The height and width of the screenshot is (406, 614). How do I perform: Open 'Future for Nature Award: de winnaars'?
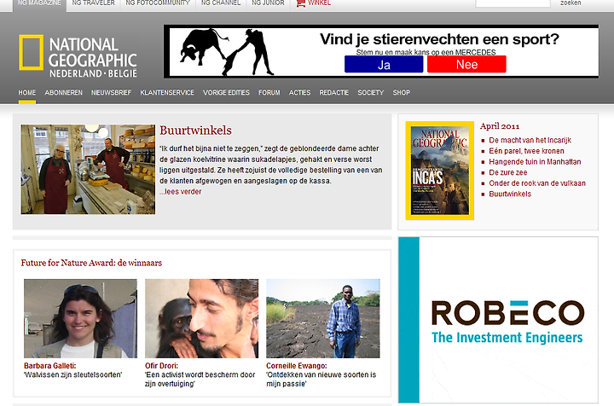tap(91, 263)
